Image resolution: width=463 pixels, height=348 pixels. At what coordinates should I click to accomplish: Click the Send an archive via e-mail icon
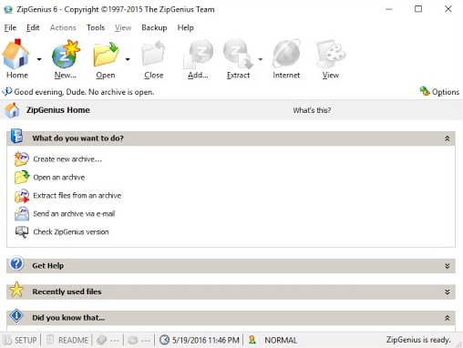coord(22,214)
